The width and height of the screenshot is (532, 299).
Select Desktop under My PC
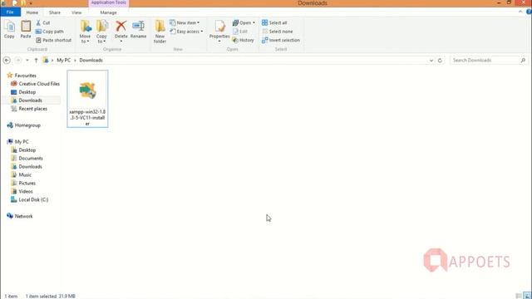pos(23,150)
